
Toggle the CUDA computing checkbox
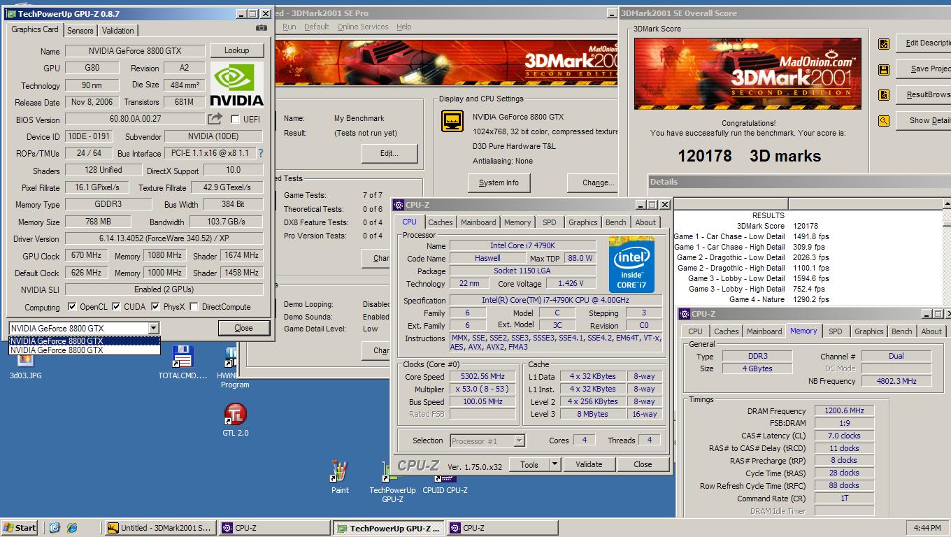coord(116,306)
